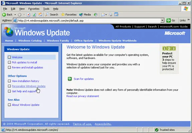
Task: Open the Favorites toolbar button
Action: click(69, 15)
